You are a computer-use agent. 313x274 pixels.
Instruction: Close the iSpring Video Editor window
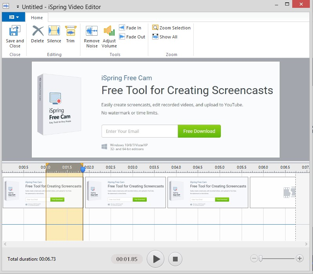point(301,4)
